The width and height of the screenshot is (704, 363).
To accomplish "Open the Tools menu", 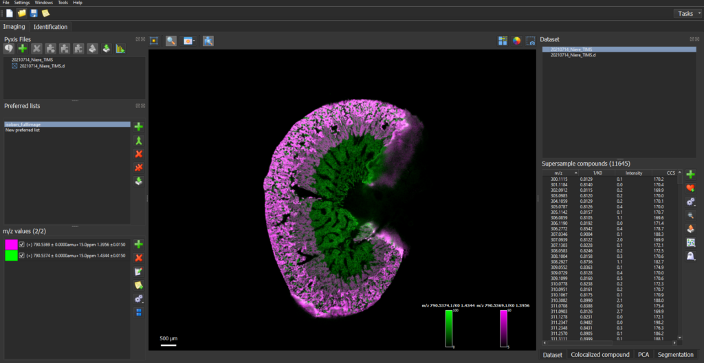I will (x=63, y=3).
